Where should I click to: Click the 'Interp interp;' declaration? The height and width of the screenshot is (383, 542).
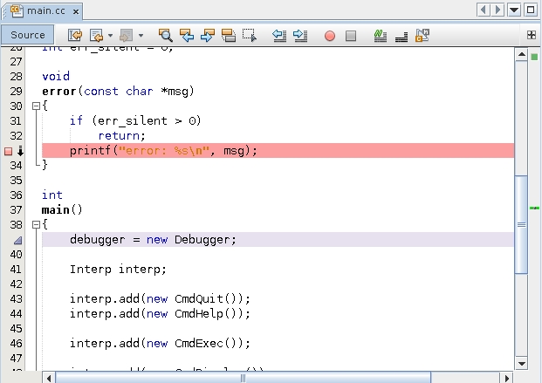point(118,270)
